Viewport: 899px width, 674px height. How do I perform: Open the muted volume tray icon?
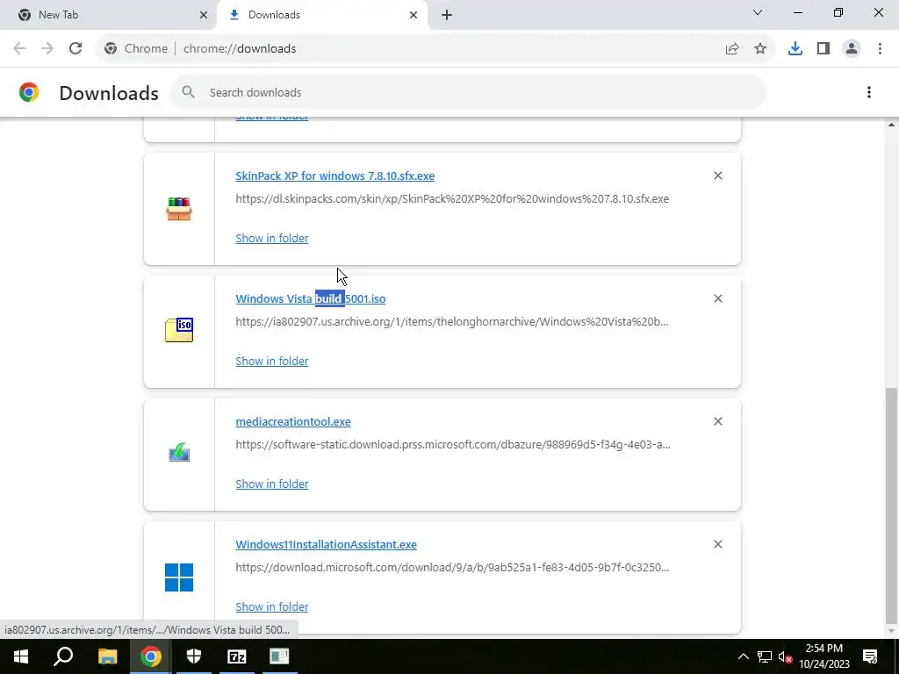pos(785,656)
